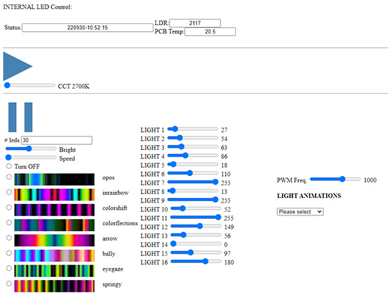The height and width of the screenshot is (297, 388).
Task: Open the Light Animations dropdown
Action: click(x=300, y=212)
